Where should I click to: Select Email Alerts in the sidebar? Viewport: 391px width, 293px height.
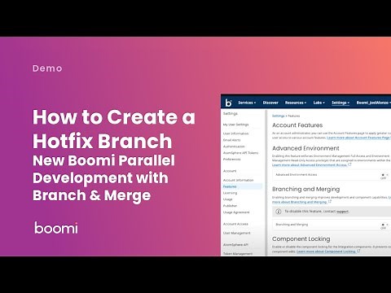click(x=231, y=140)
